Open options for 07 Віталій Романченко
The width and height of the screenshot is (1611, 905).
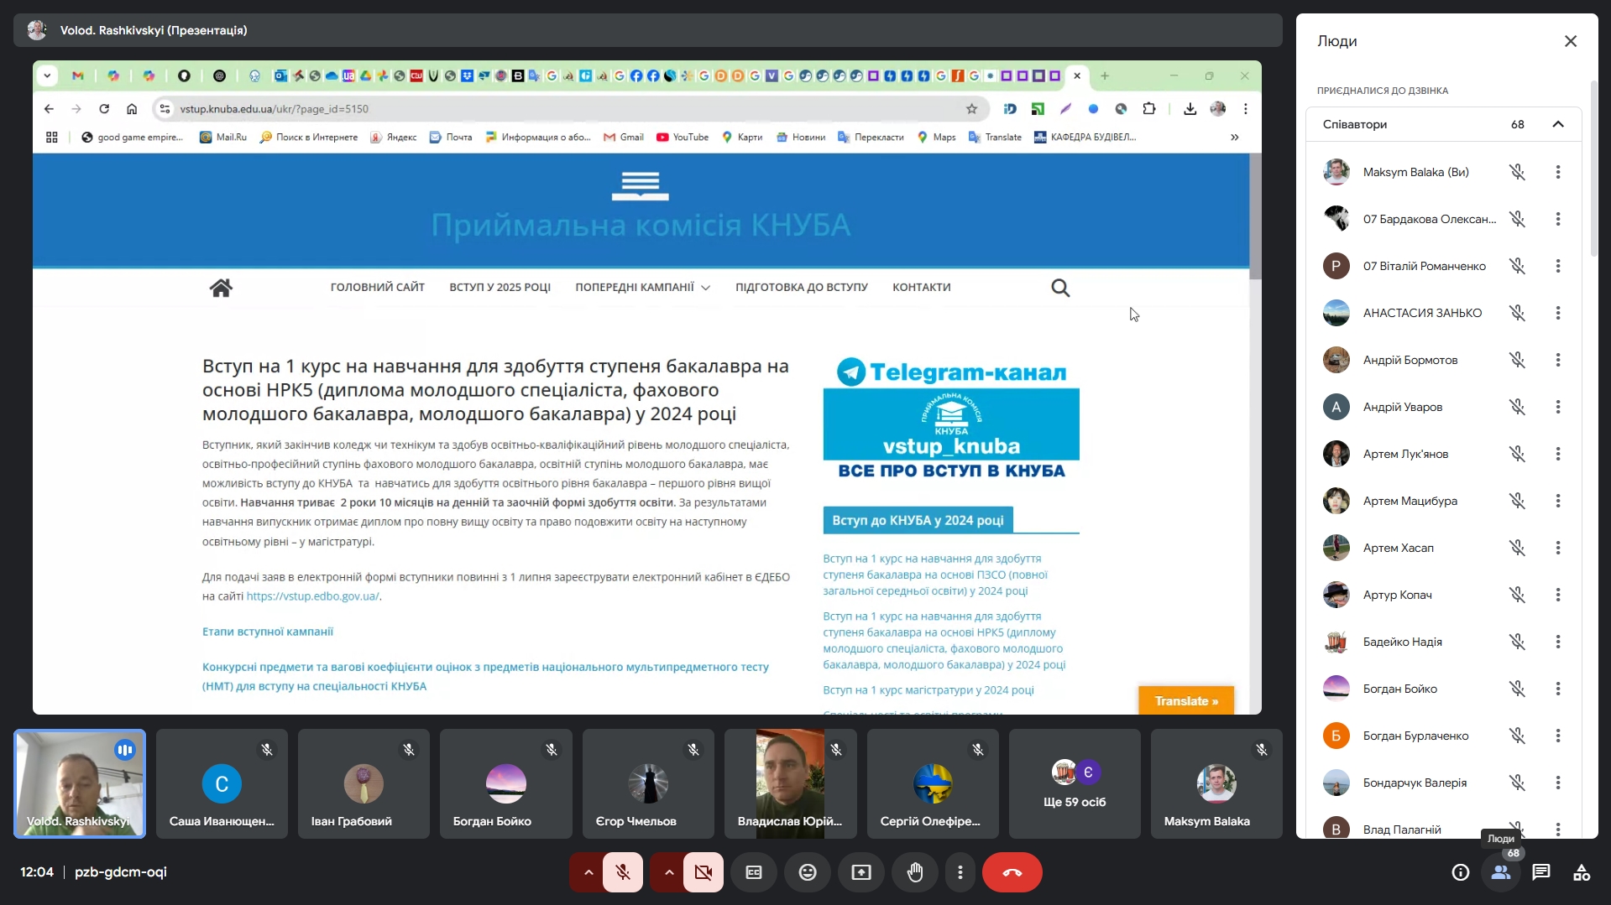1558,266
